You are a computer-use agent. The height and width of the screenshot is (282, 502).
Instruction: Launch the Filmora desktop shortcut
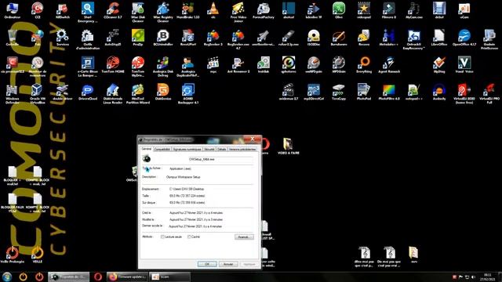point(389,10)
